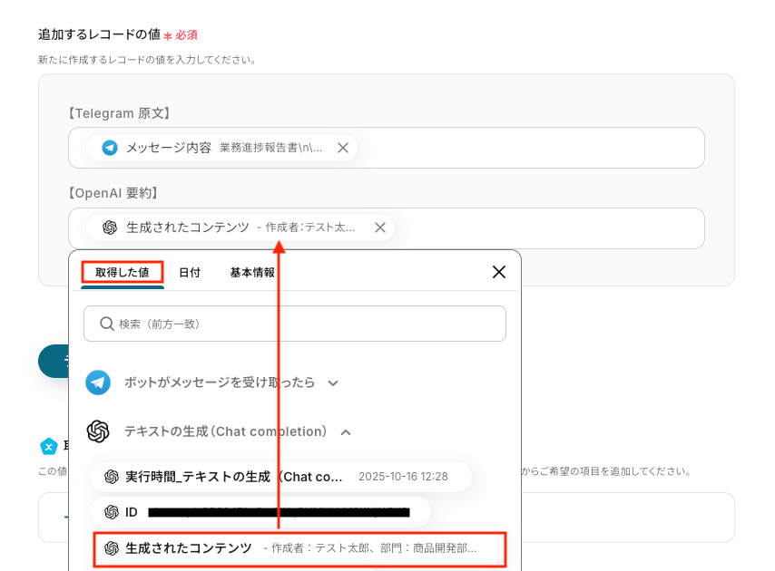Remove the 生成されたコンテンツ chip from the OpenAI 要約 field

[380, 227]
